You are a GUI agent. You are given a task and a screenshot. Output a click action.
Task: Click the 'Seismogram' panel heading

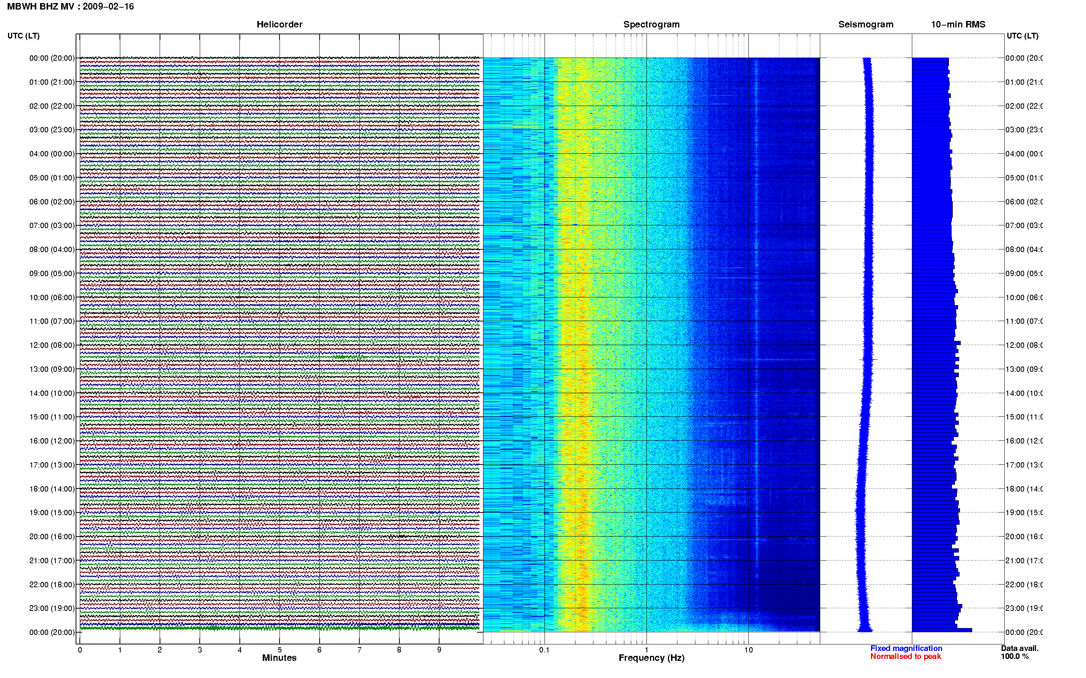tap(866, 25)
